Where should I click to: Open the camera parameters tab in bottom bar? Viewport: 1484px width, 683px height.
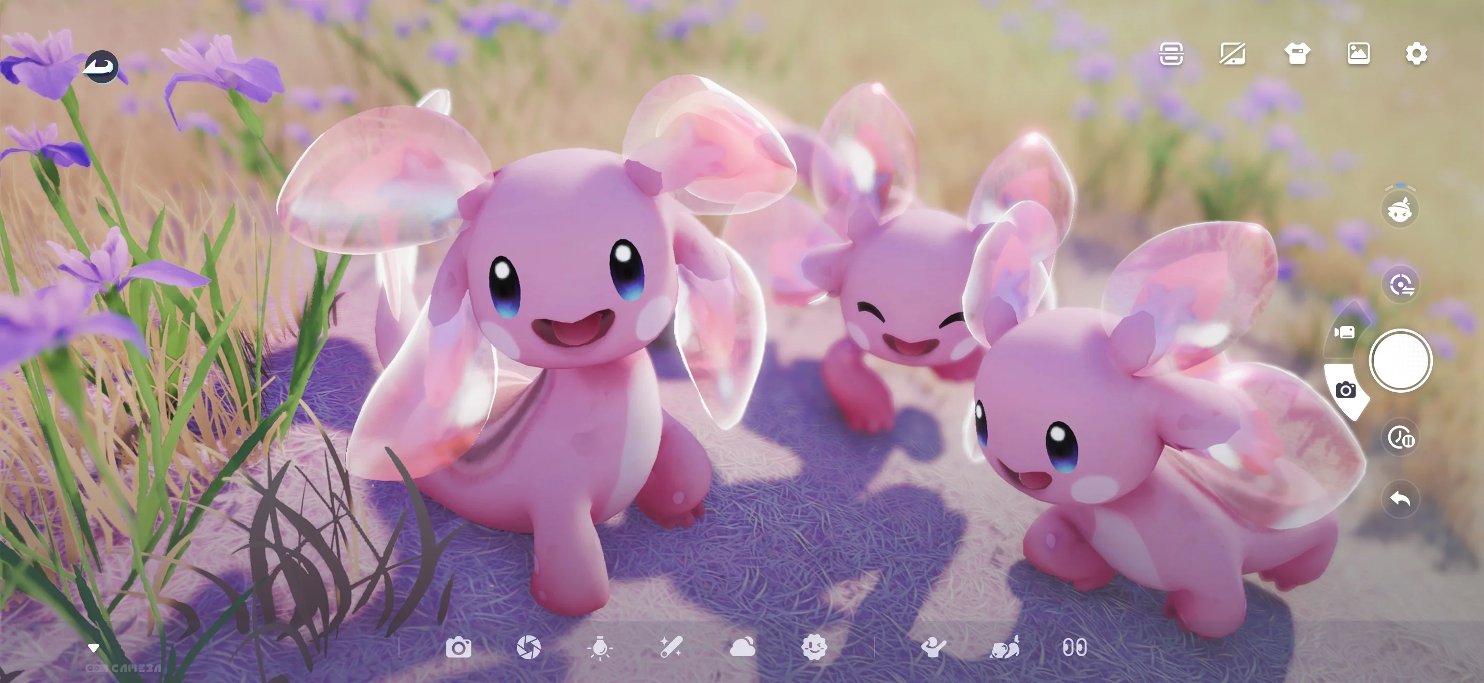click(x=458, y=647)
